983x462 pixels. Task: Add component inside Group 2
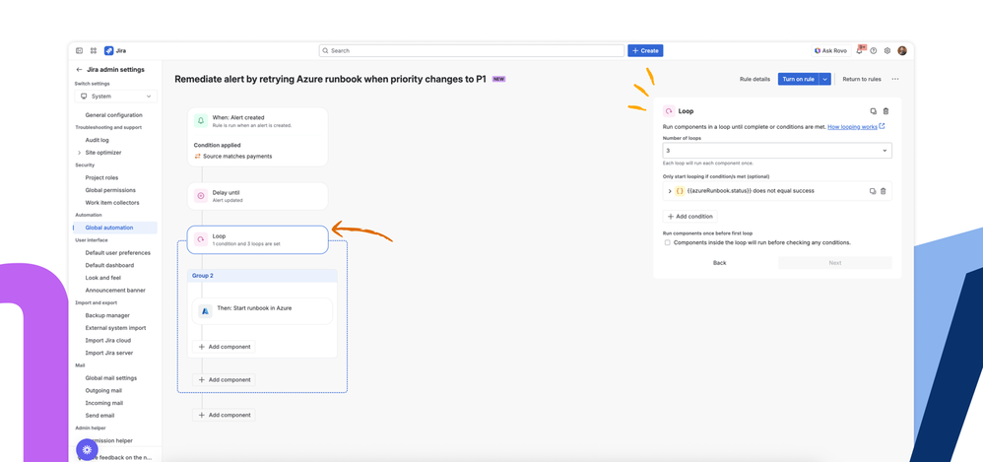click(x=224, y=347)
